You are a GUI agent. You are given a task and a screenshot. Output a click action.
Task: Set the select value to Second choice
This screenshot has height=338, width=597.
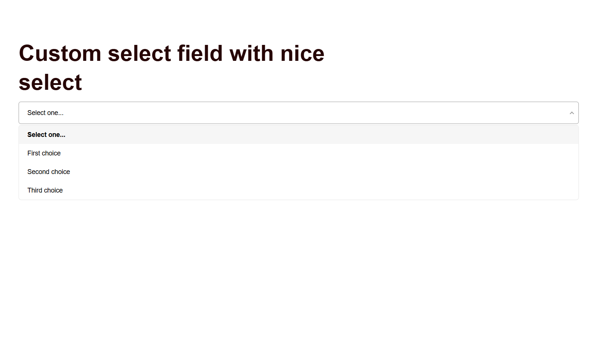pyautogui.click(x=49, y=172)
